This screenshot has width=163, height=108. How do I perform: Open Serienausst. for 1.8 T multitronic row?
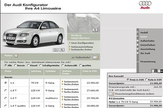pos(71,97)
